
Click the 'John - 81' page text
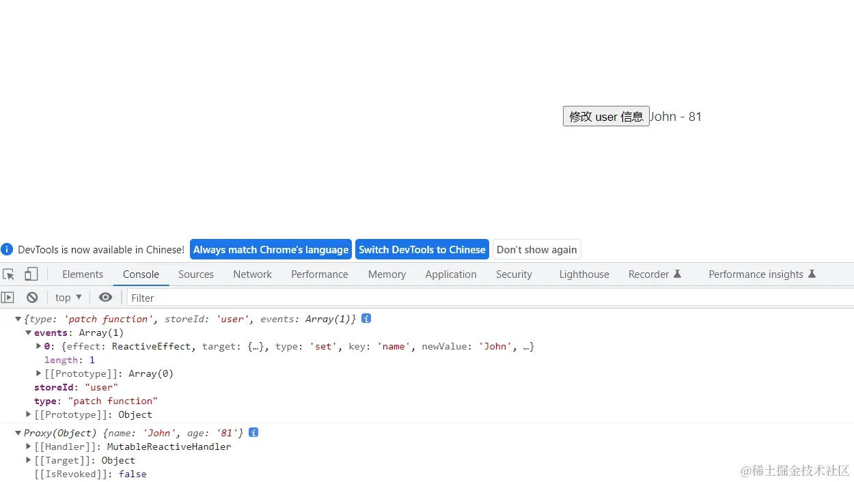pos(676,117)
